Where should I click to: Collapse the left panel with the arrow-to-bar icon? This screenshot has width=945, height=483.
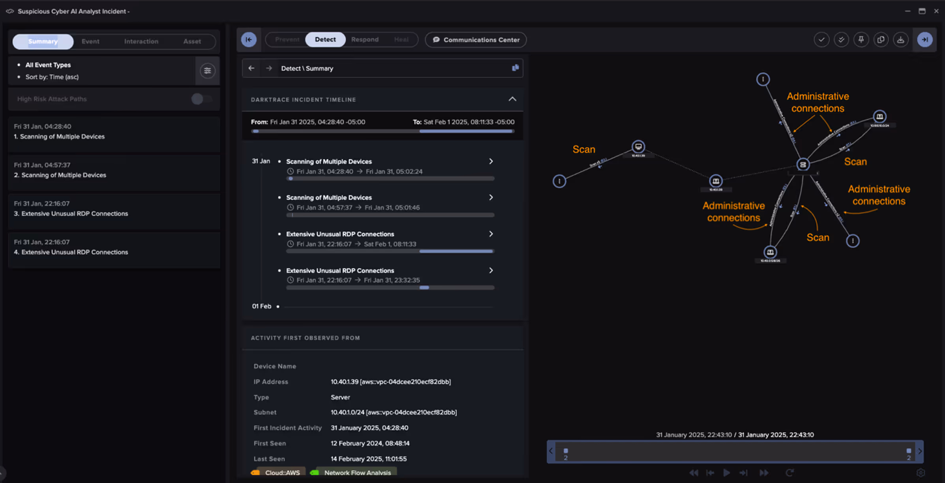coord(249,39)
